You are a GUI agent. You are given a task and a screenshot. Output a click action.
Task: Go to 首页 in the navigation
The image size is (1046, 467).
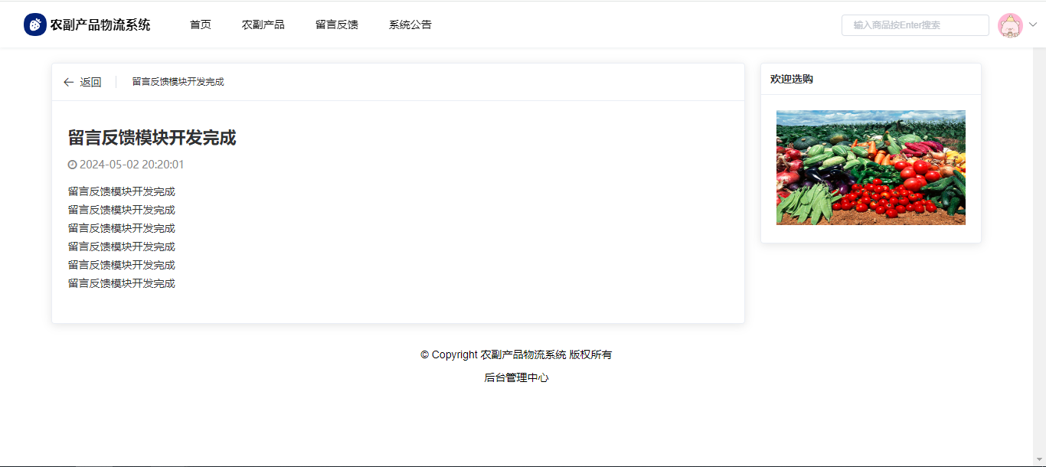click(x=201, y=24)
